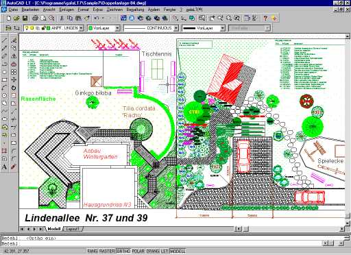This screenshot has height=255, width=351.
Task: Select the Move tool (crossed arrows)
Action: [x=14, y=80]
